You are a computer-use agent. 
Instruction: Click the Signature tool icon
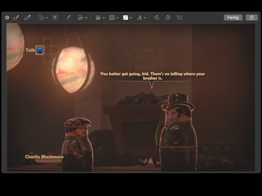pyautogui.click(x=81, y=18)
